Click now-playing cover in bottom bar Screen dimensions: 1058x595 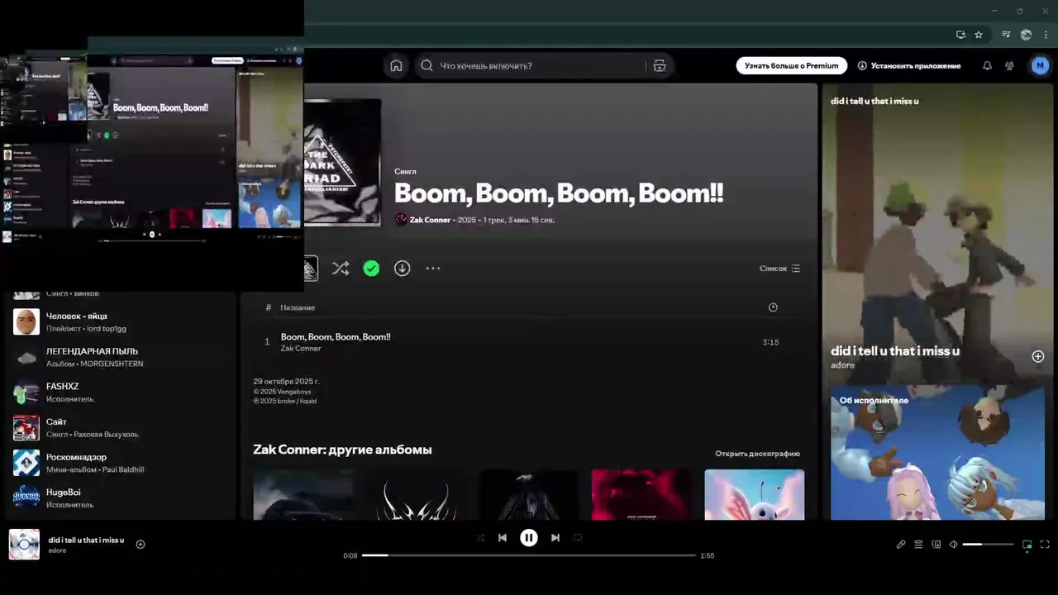[x=24, y=545]
